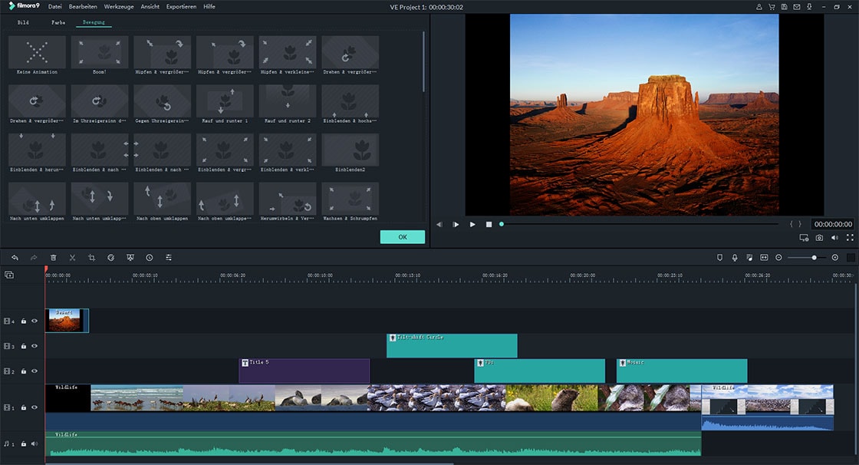Image resolution: width=859 pixels, height=465 pixels.
Task: Hide video track 2 with eye icon
Action: click(x=35, y=371)
